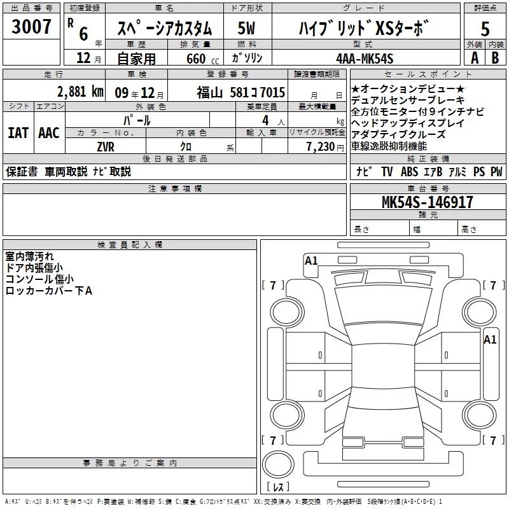The image size is (509, 509).
Task: Select the sales point ヘッドアップディスプレイ
Action: 408,123
